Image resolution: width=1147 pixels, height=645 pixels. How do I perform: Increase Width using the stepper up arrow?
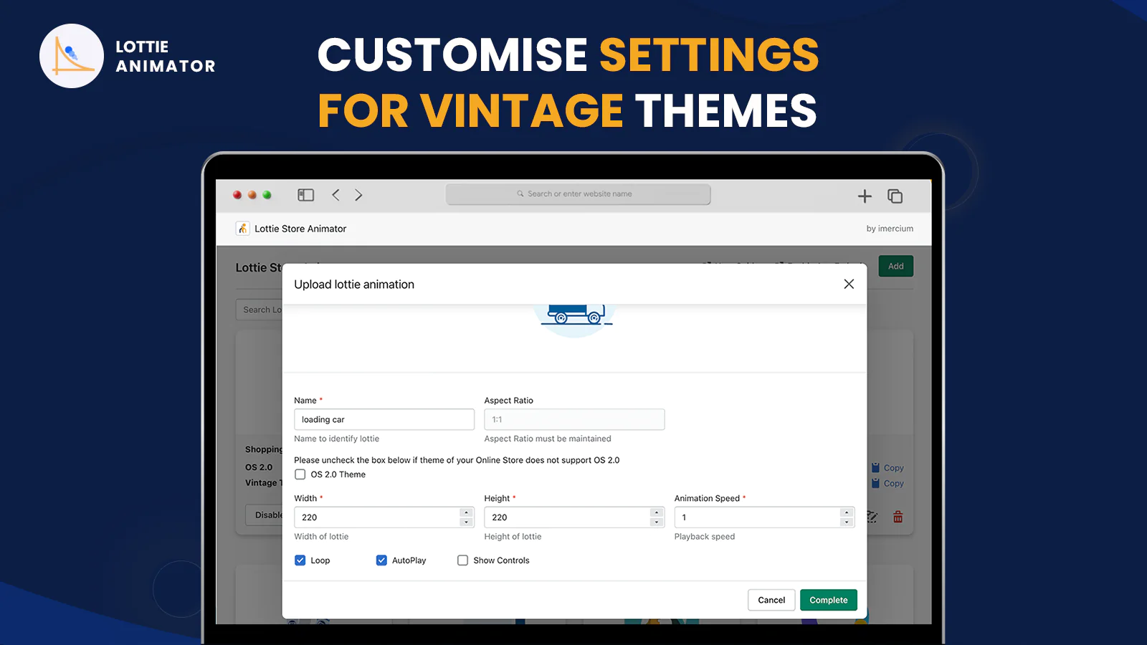466,512
